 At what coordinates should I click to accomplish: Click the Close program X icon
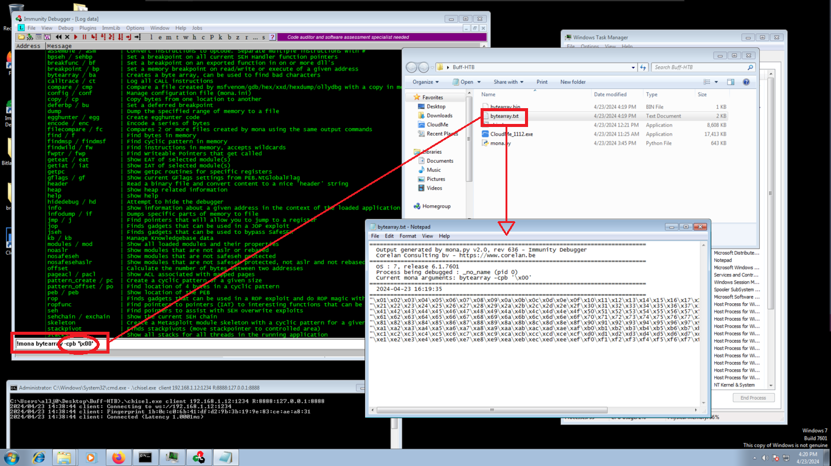[x=67, y=37]
